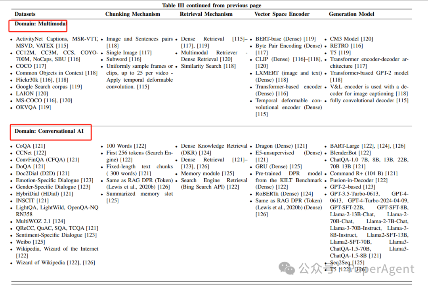Click the 'RETRO [116]' generation model
The width and height of the screenshot is (428, 286).
[346, 46]
